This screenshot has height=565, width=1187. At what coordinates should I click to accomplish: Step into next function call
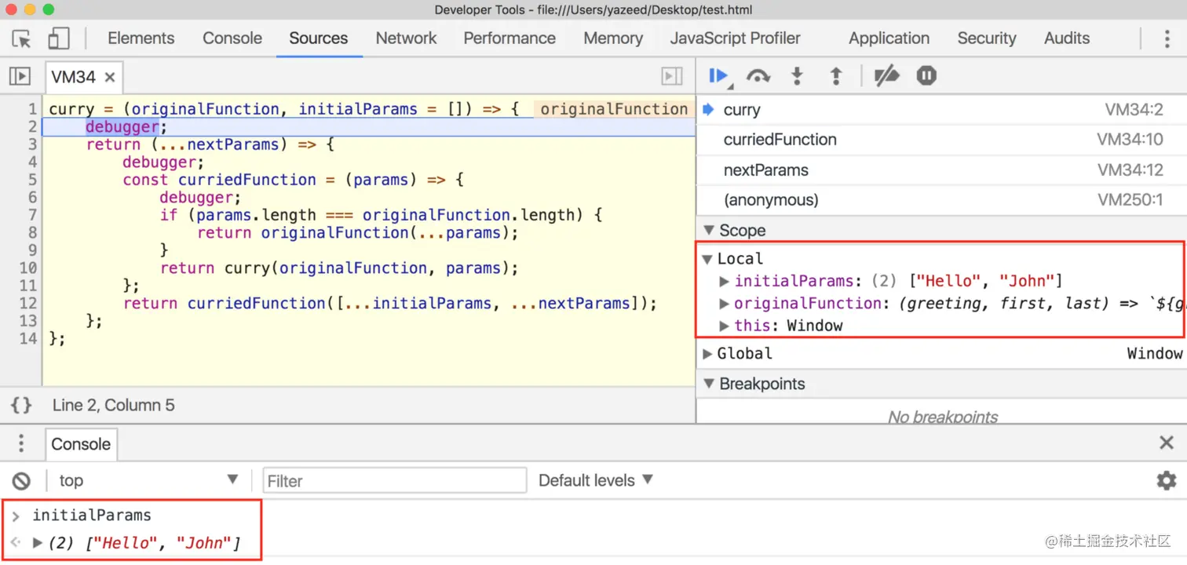click(x=797, y=76)
